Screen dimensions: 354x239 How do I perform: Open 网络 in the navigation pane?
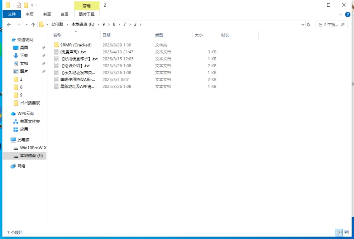point(21,166)
